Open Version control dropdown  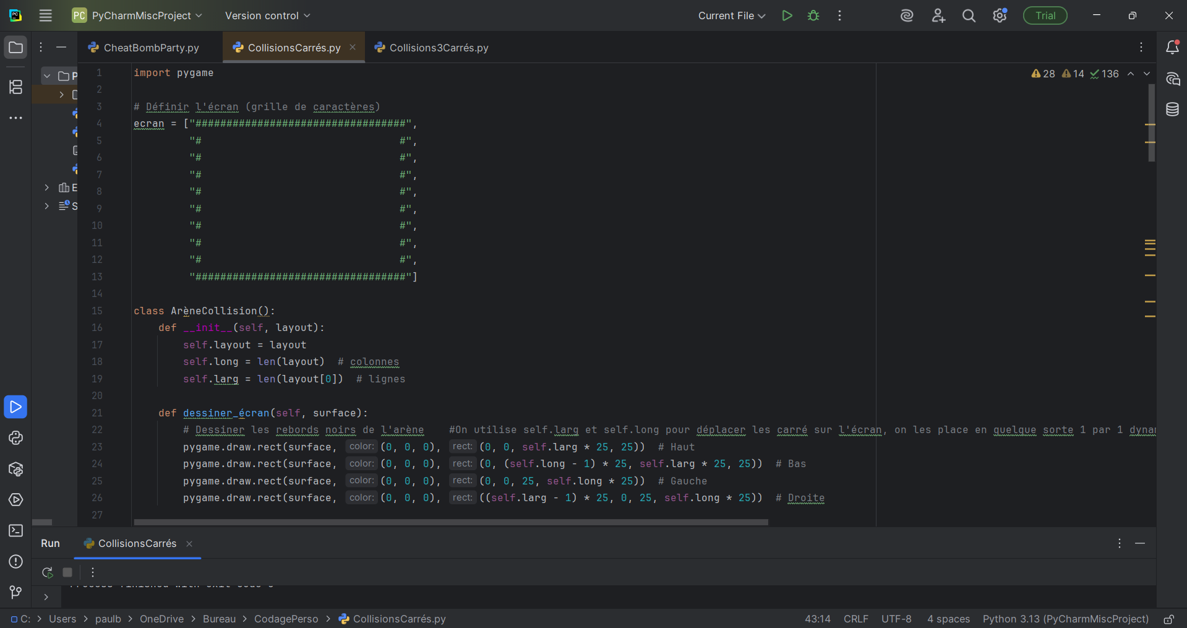click(267, 15)
